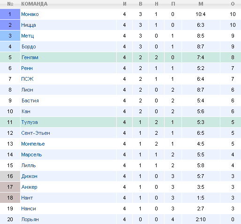Select the Бордо team link
Viewport: 241px width, 224px height.
(x=29, y=46)
